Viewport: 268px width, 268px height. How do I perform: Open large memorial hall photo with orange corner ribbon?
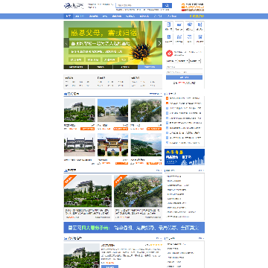coord(88,191)
